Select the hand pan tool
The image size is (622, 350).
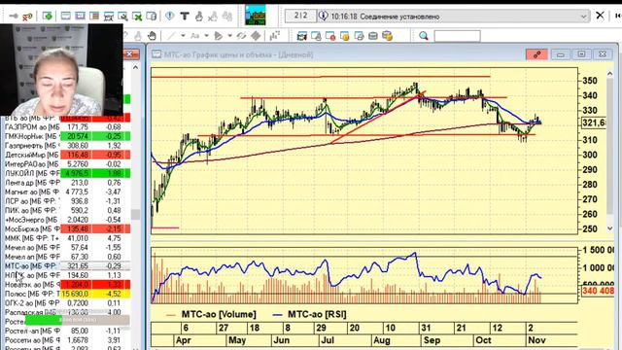pyautogui.click(x=152, y=36)
